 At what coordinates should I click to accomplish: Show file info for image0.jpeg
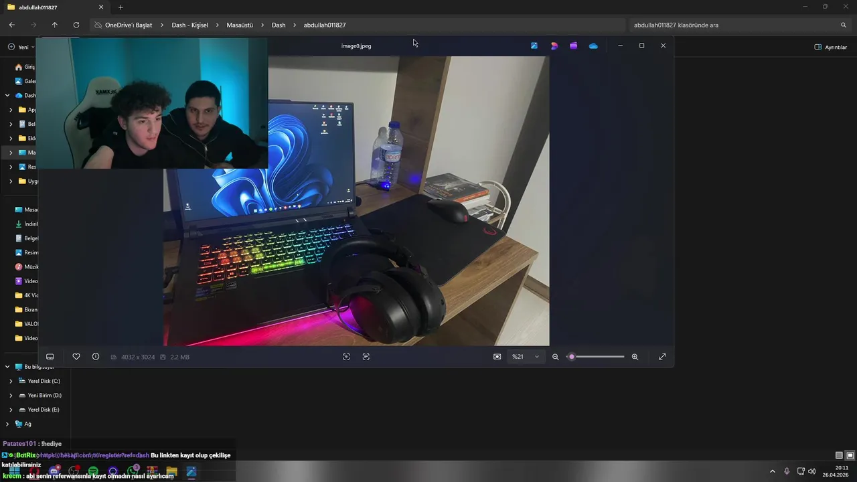click(x=96, y=357)
